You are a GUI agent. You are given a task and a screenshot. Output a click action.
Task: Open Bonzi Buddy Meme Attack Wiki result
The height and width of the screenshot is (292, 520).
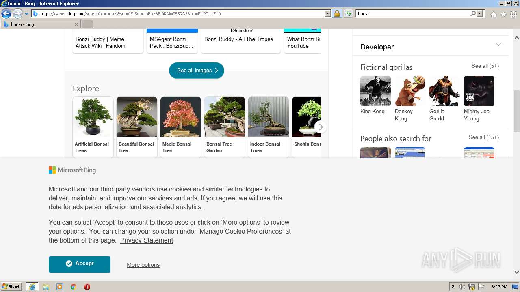point(108,41)
